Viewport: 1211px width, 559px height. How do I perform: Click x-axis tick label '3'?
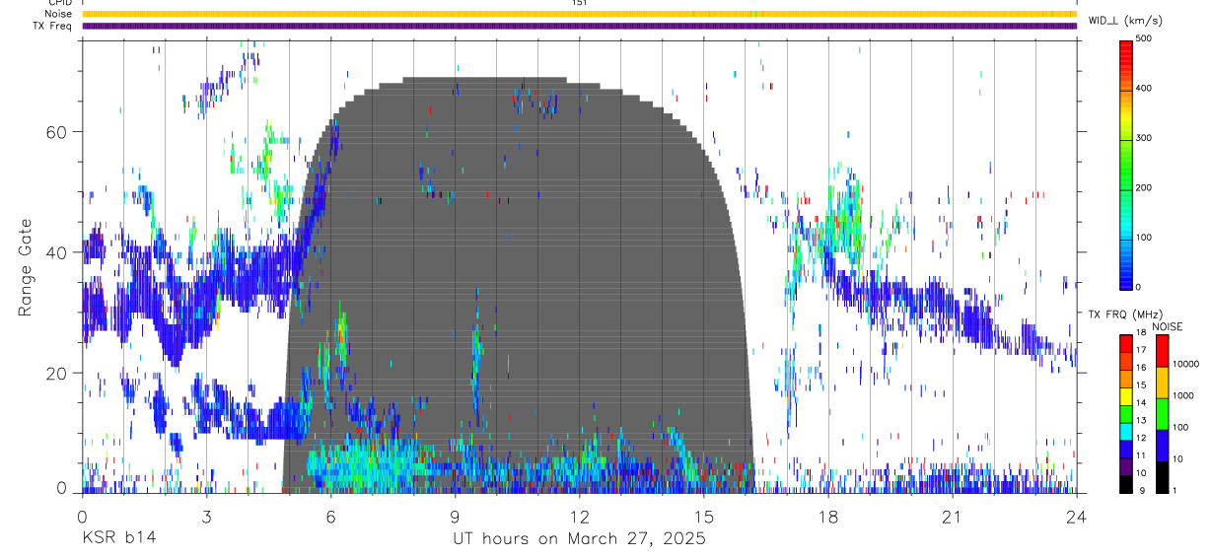click(206, 517)
